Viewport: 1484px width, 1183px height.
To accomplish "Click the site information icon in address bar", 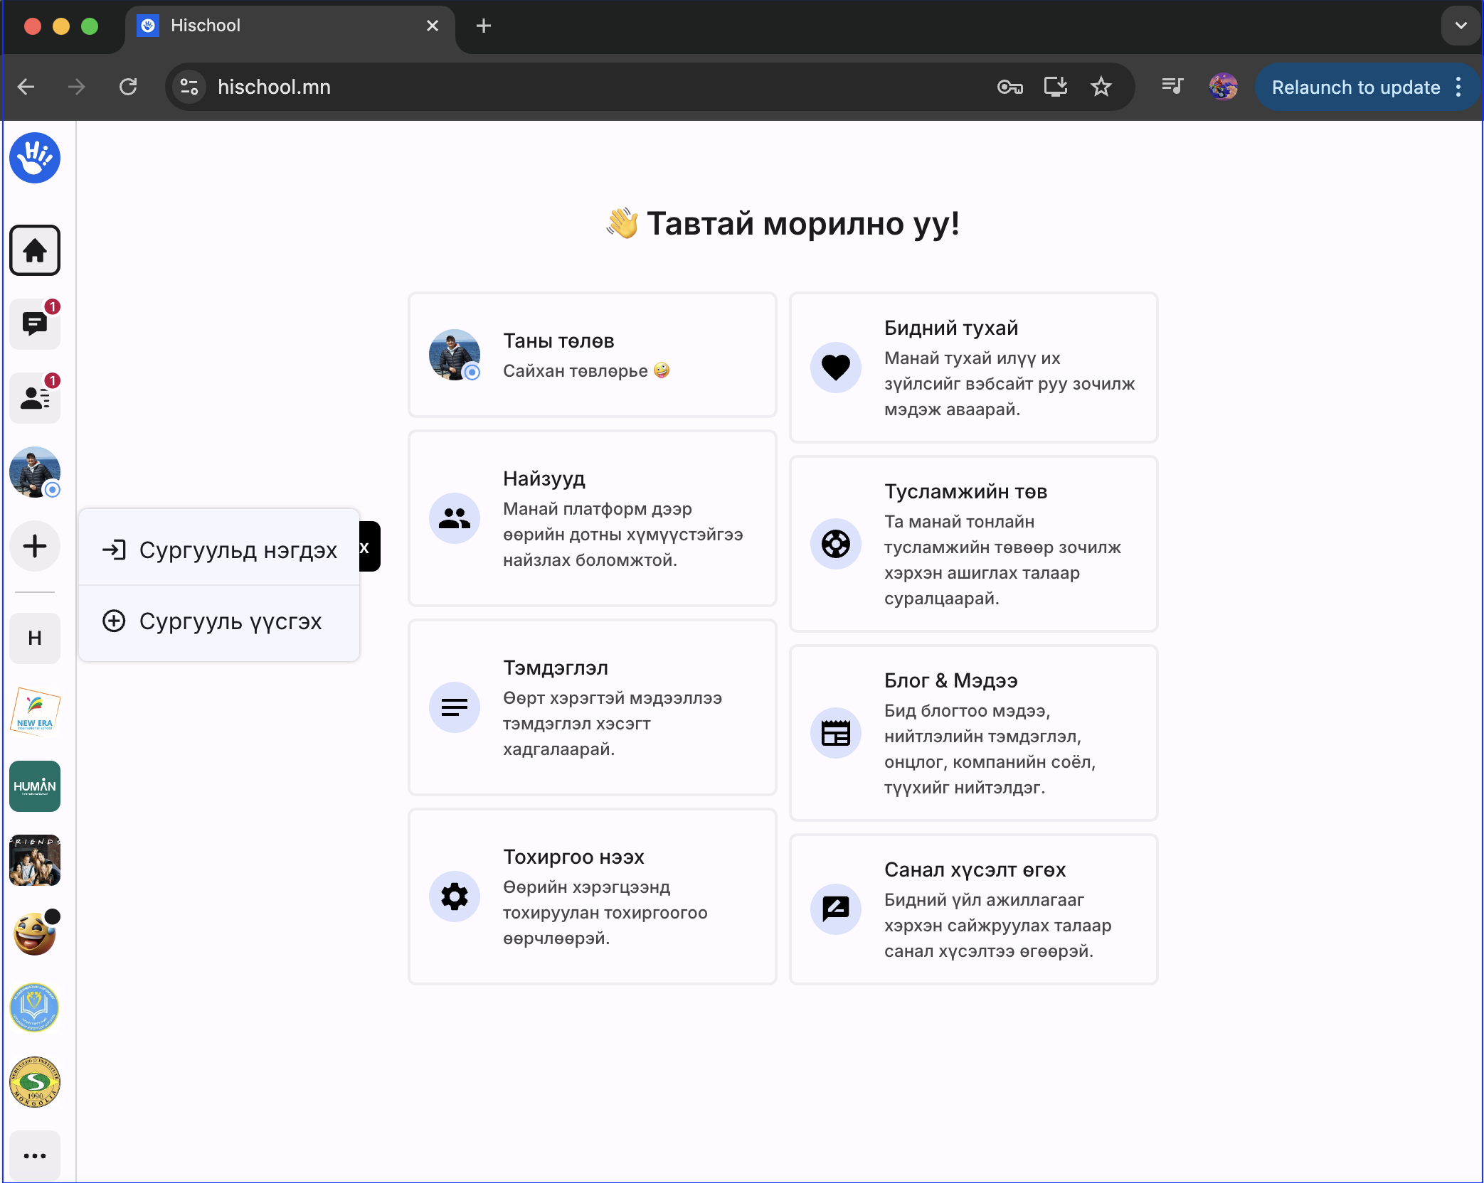I will (189, 87).
